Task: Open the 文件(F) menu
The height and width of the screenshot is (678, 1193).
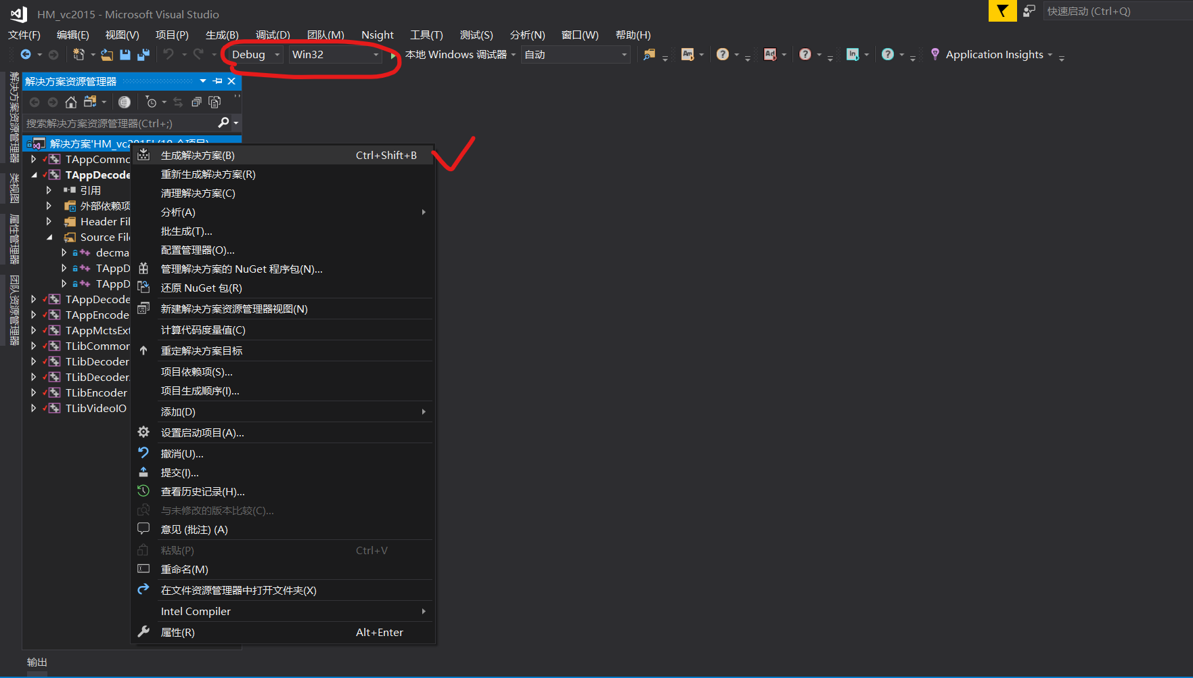Action: pos(24,35)
